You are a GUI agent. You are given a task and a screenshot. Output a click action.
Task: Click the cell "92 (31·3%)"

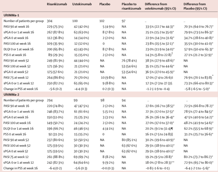[55, 134]
